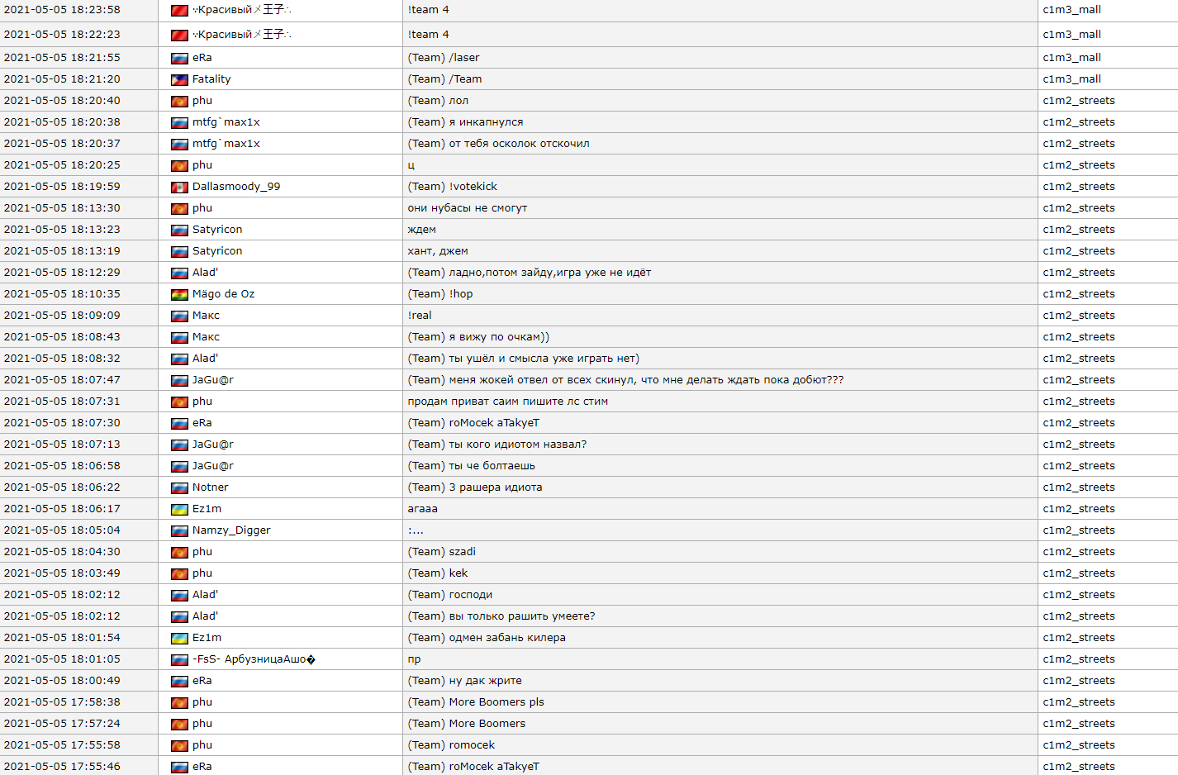Click the Notner player name
The image size is (1178, 775).
pyautogui.click(x=210, y=487)
